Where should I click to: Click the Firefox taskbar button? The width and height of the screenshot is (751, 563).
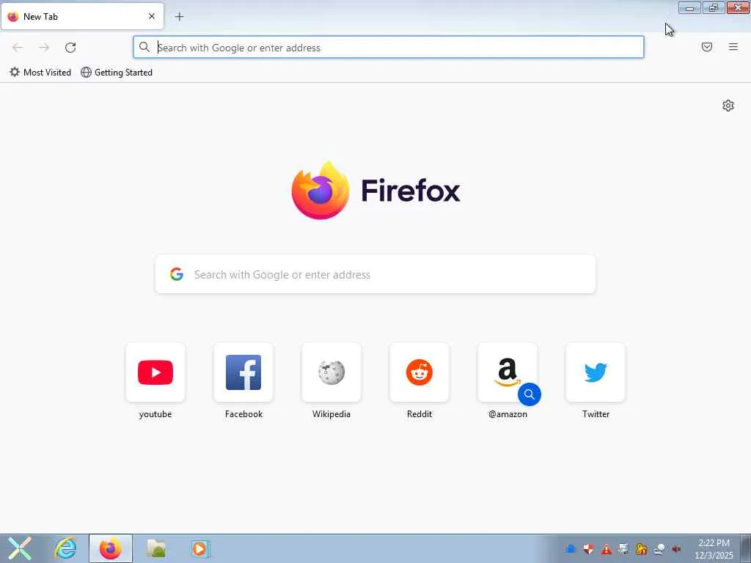point(111,548)
